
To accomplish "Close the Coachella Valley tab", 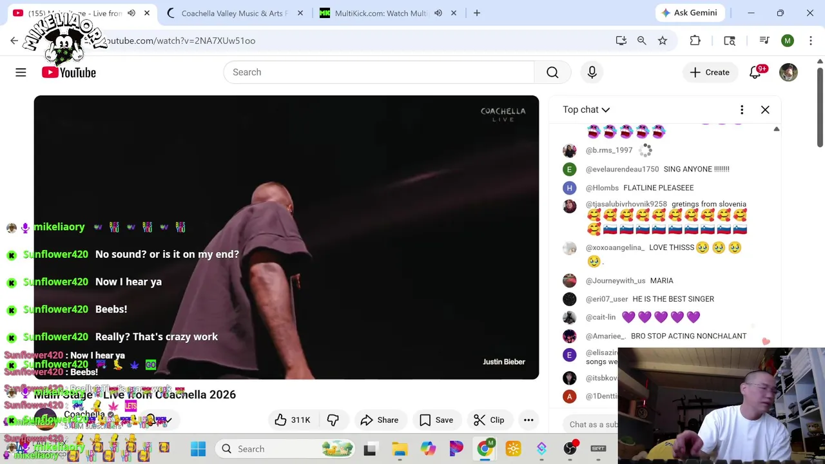I will (x=300, y=13).
